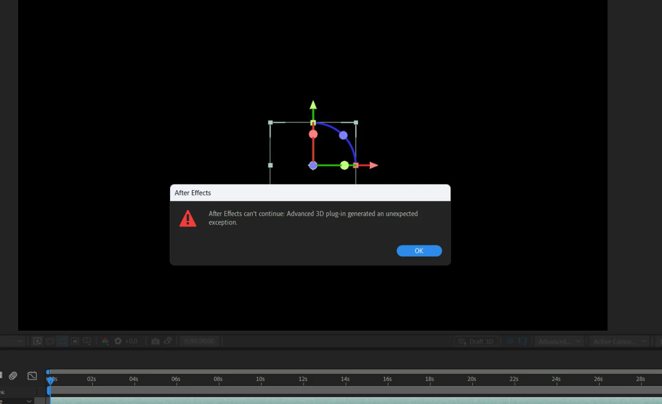
Task: Toggle the extended viewer rectangle icon
Action: (523, 341)
